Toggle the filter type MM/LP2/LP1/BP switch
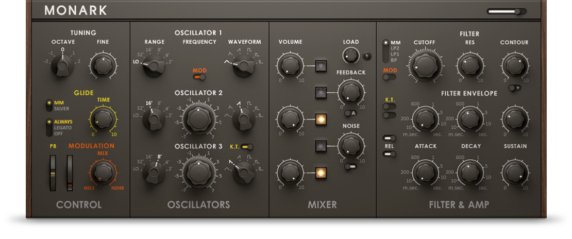The height and width of the screenshot is (239, 572). click(385, 52)
